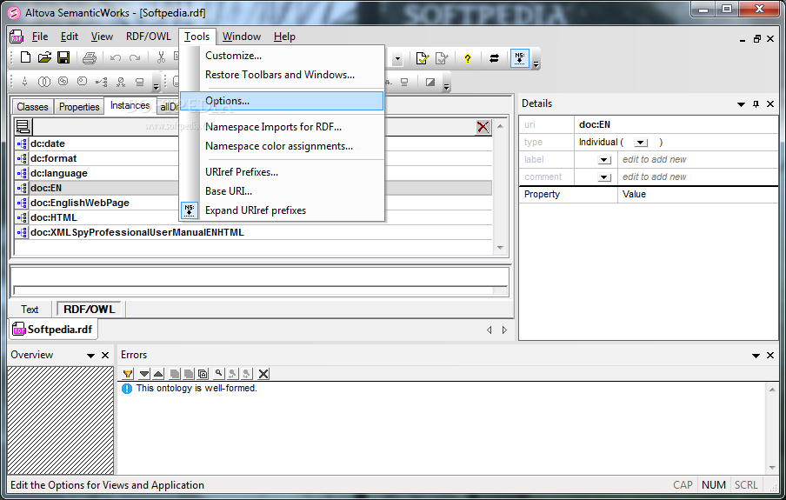Click the stacked lines icon in second toolbar

(x=140, y=83)
